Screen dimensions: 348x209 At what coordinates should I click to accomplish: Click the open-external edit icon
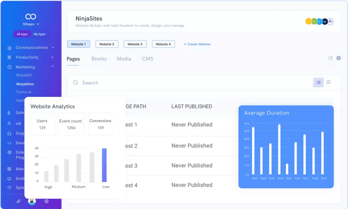331,58
